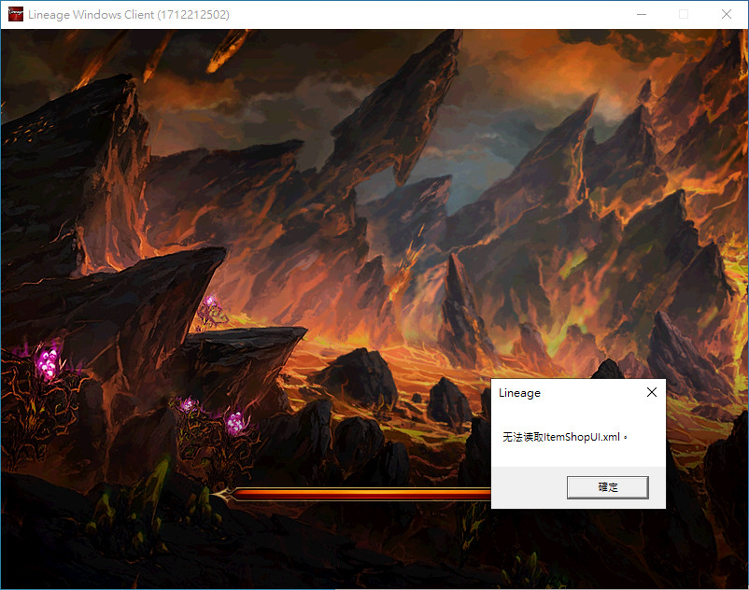Close the Lineage Windows Client window
The image size is (749, 590).
click(x=726, y=14)
